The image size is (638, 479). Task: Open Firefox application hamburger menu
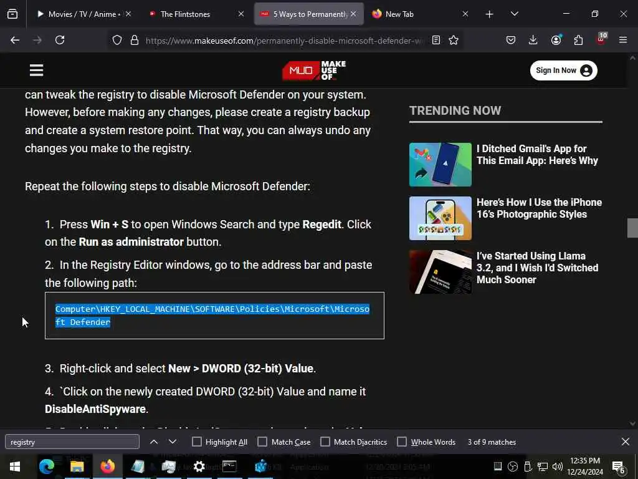pyautogui.click(x=623, y=40)
